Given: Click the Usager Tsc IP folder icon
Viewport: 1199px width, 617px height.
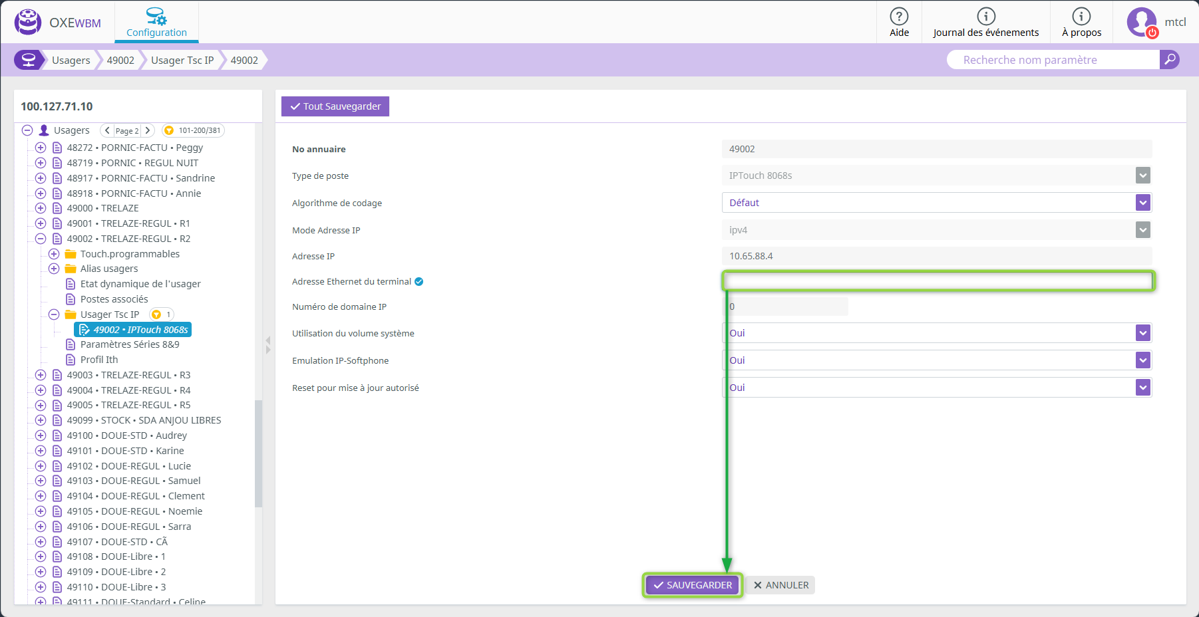Looking at the screenshot, I should (x=71, y=314).
